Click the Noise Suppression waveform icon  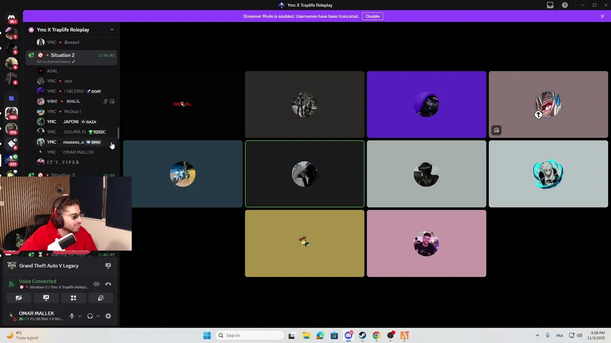pyautogui.click(x=97, y=284)
